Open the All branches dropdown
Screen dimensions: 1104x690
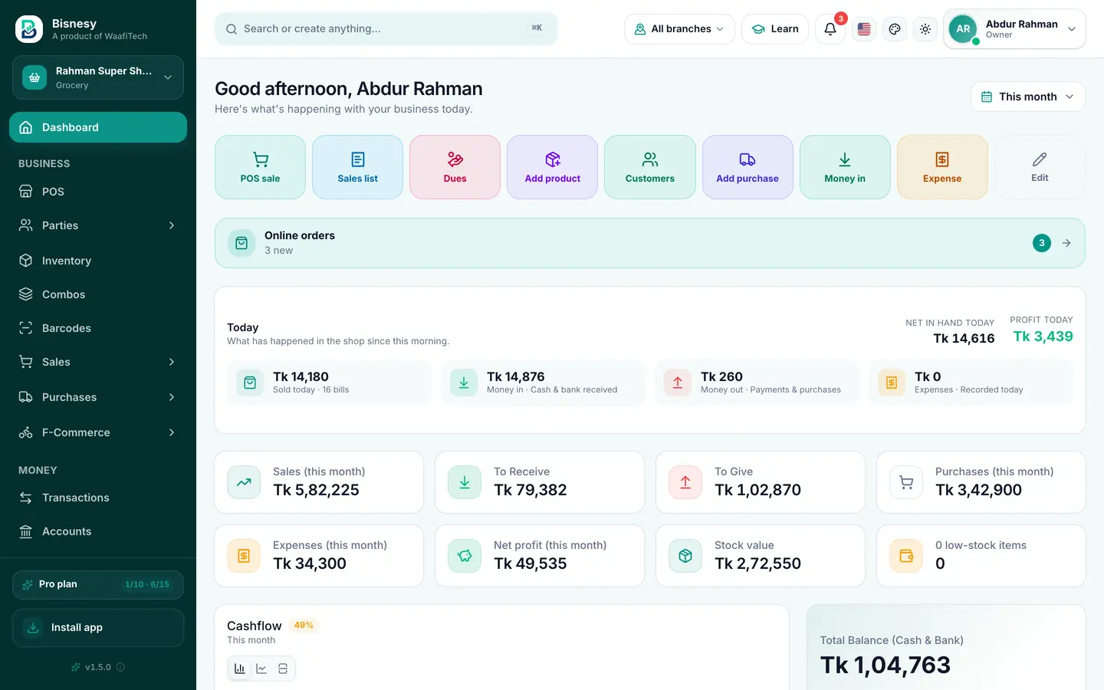point(679,29)
